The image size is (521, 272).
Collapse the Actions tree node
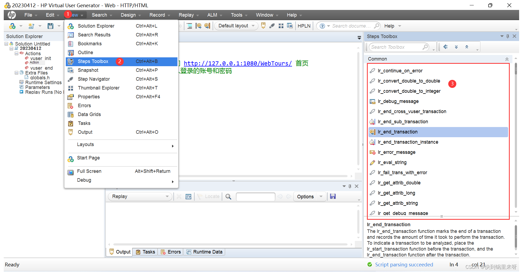(x=16, y=53)
